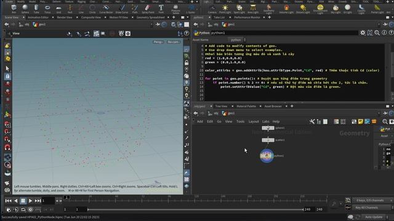The width and height of the screenshot is (394, 221).
Task: Toggle the network editor display options eye
Action: point(392,122)
